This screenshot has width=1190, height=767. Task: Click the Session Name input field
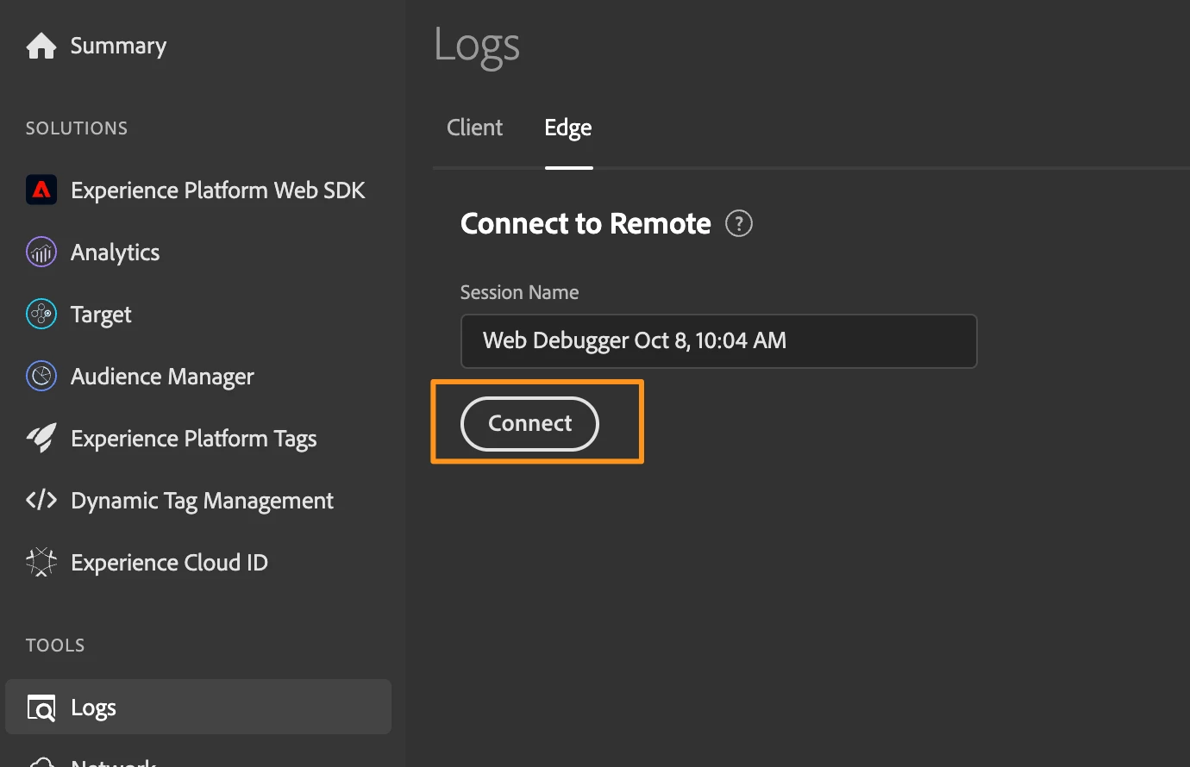(x=718, y=341)
